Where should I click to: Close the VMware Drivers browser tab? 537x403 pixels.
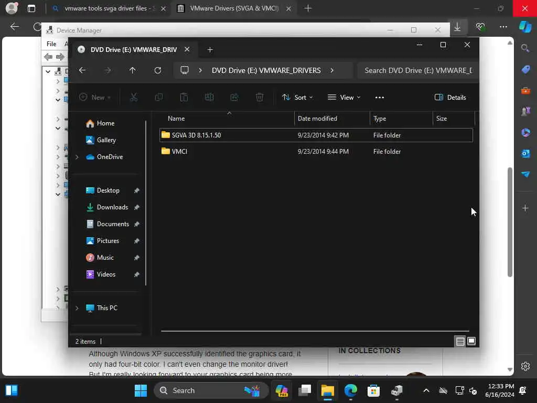pyautogui.click(x=288, y=8)
